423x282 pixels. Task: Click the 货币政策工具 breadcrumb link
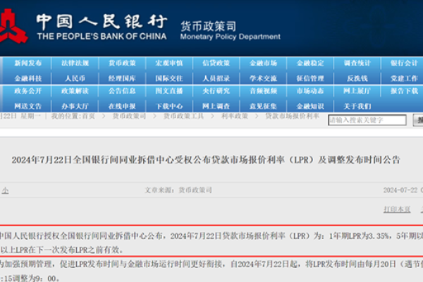point(183,116)
